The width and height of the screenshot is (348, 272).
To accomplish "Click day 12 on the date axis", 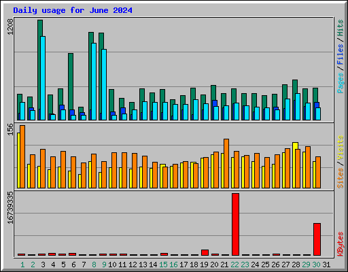I will pyautogui.click(x=133, y=265).
